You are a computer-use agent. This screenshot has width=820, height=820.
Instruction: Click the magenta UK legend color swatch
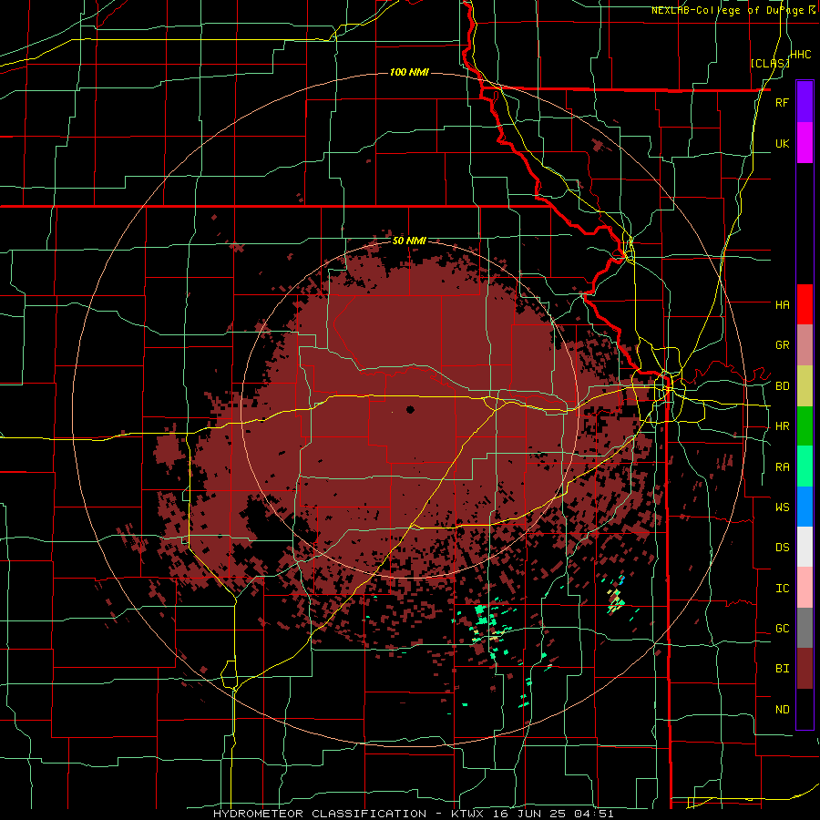[805, 143]
